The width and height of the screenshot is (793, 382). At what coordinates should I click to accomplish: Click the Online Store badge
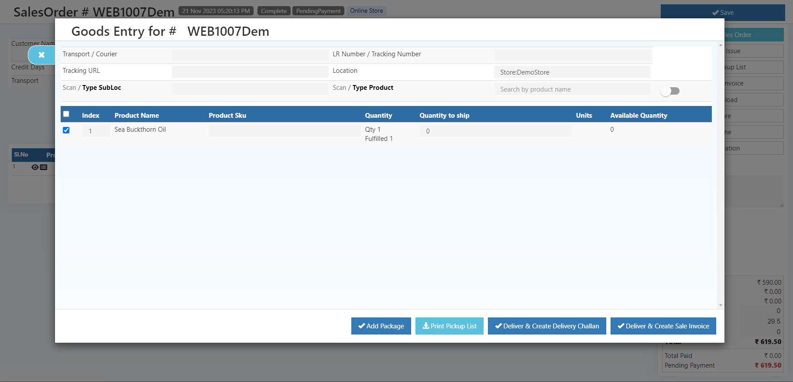[366, 11]
